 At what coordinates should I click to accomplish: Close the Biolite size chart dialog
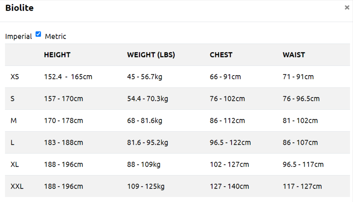pos(347,8)
